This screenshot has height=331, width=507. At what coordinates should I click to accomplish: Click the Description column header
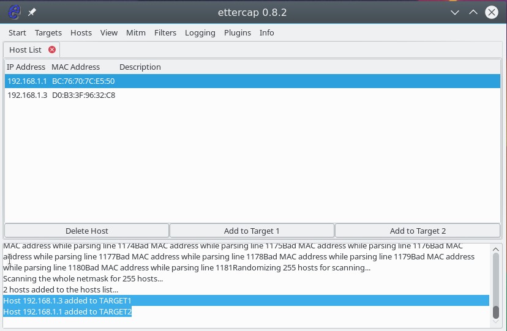[x=140, y=67]
